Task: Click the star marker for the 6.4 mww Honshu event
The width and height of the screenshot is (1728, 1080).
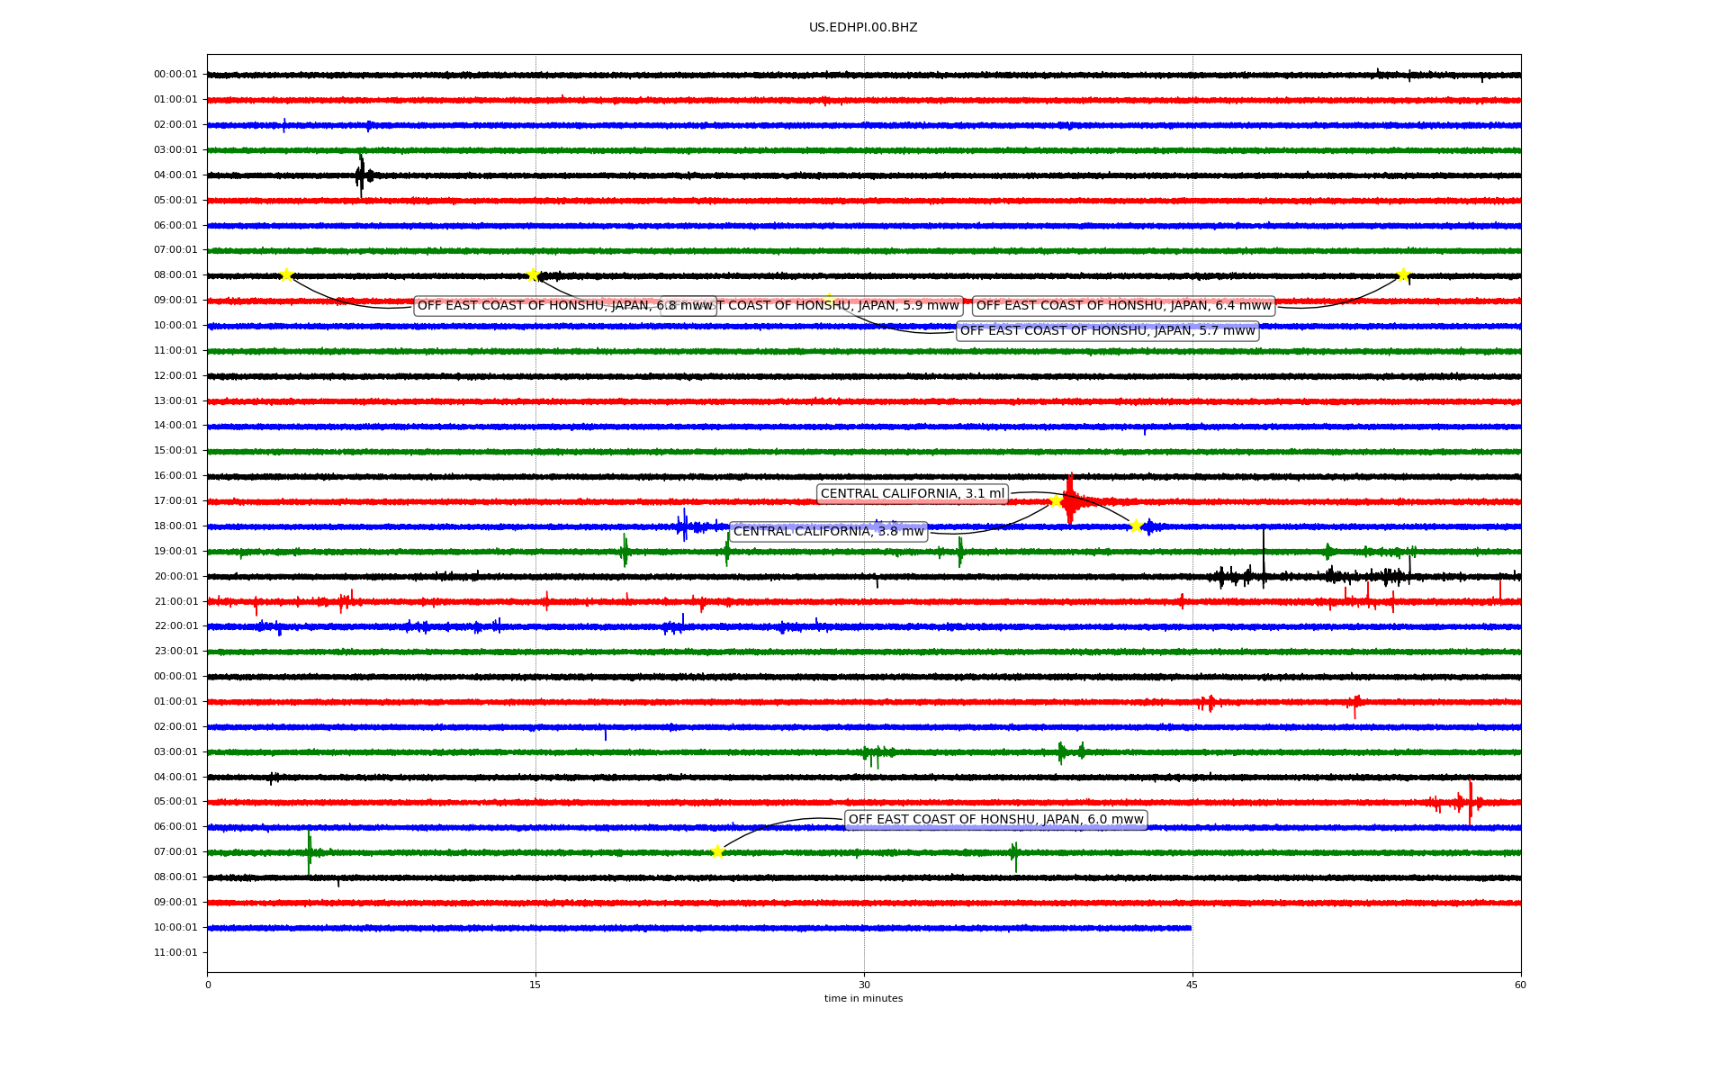Action: tap(1402, 274)
